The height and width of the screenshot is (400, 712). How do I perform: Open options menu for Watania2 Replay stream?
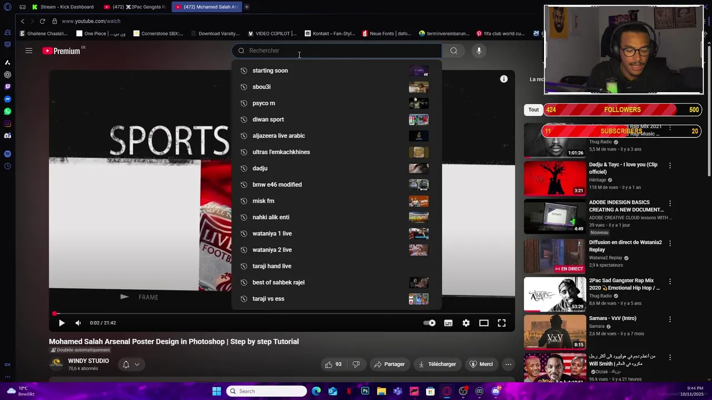coord(670,243)
